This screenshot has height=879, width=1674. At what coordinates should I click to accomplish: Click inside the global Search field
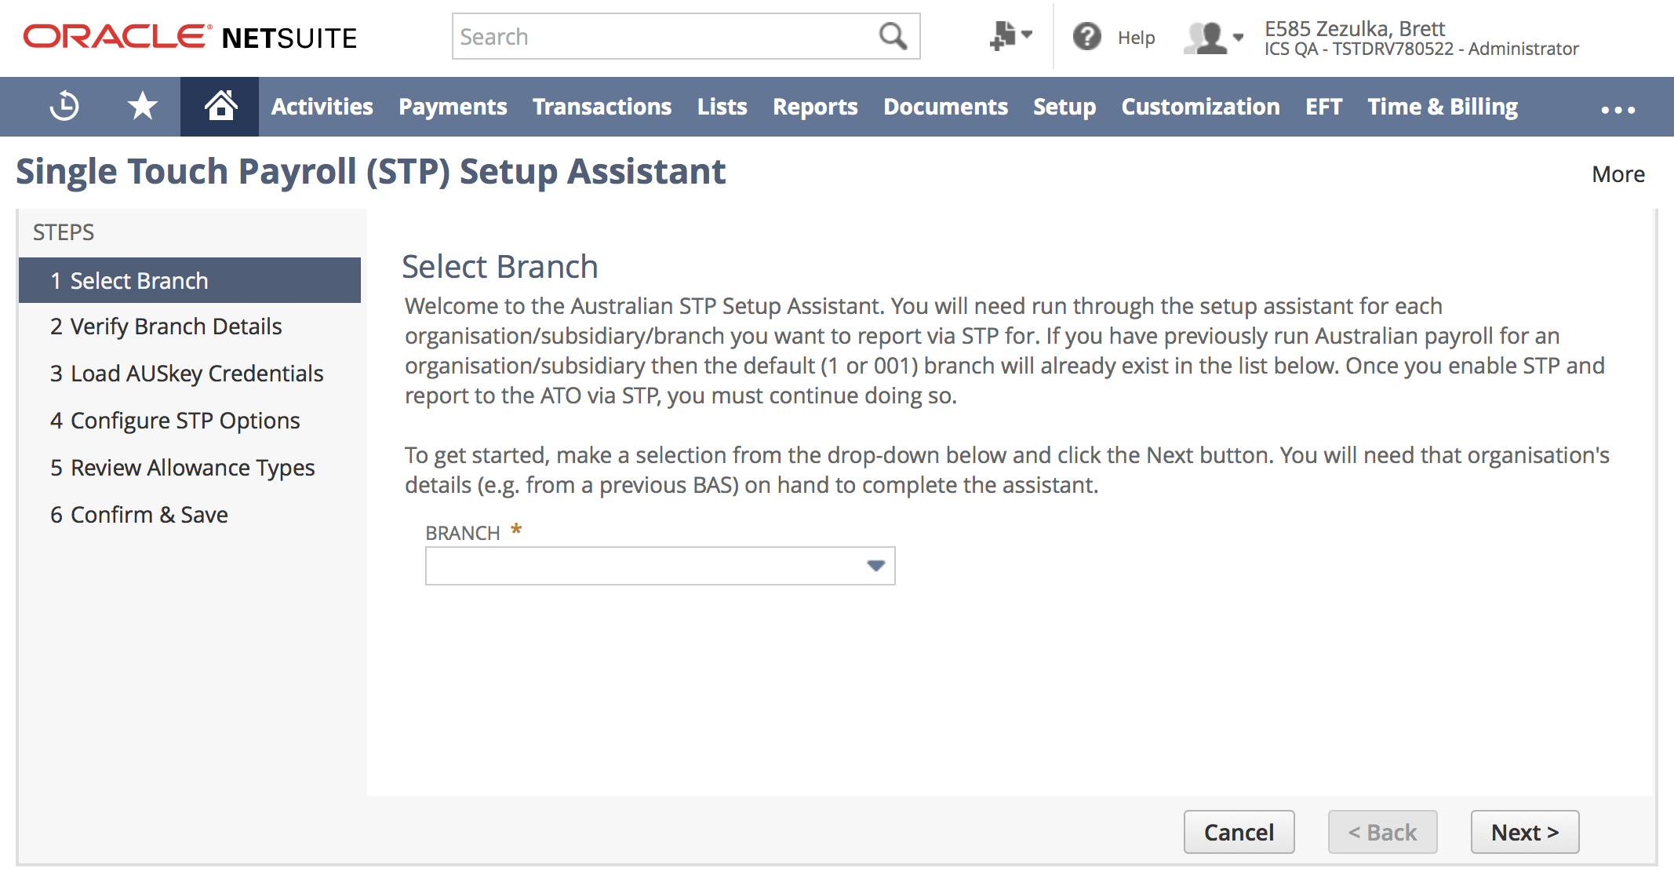(667, 36)
